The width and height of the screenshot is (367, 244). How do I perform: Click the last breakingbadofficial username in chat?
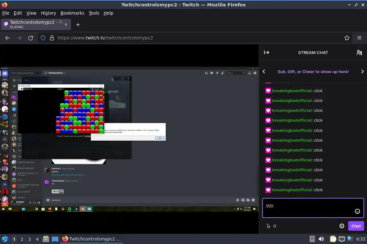pos(291,190)
